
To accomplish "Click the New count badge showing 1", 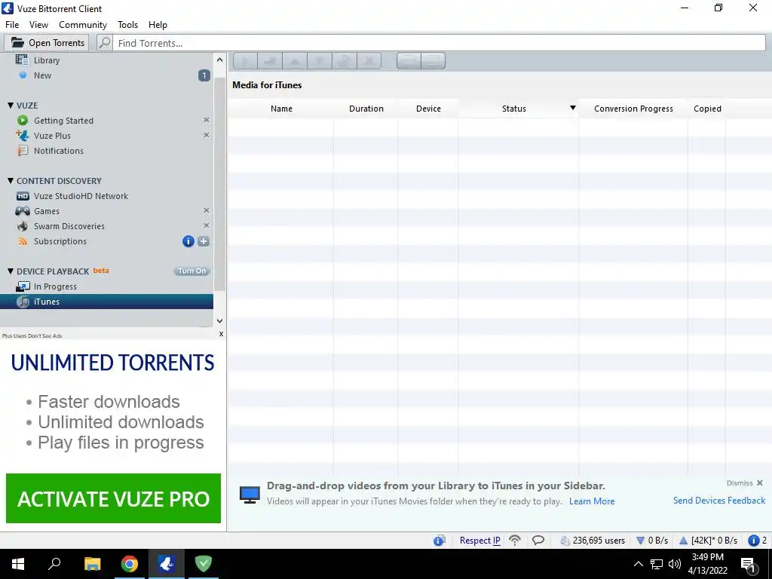I will 204,75.
